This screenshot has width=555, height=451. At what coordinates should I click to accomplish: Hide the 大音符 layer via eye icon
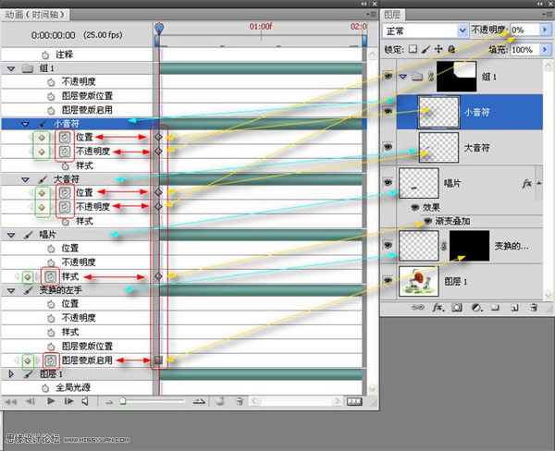388,146
